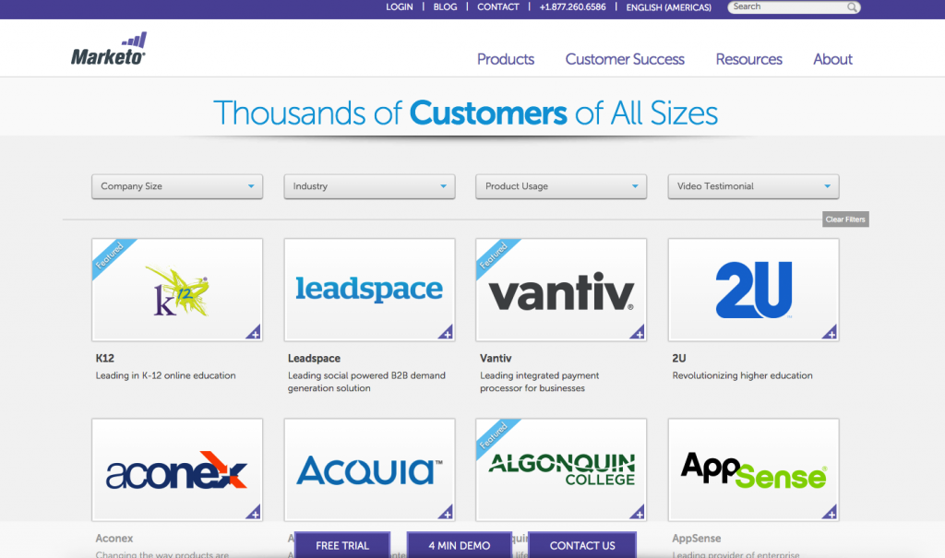
Task: Expand the K12 card plus icon
Action: pyautogui.click(x=254, y=333)
